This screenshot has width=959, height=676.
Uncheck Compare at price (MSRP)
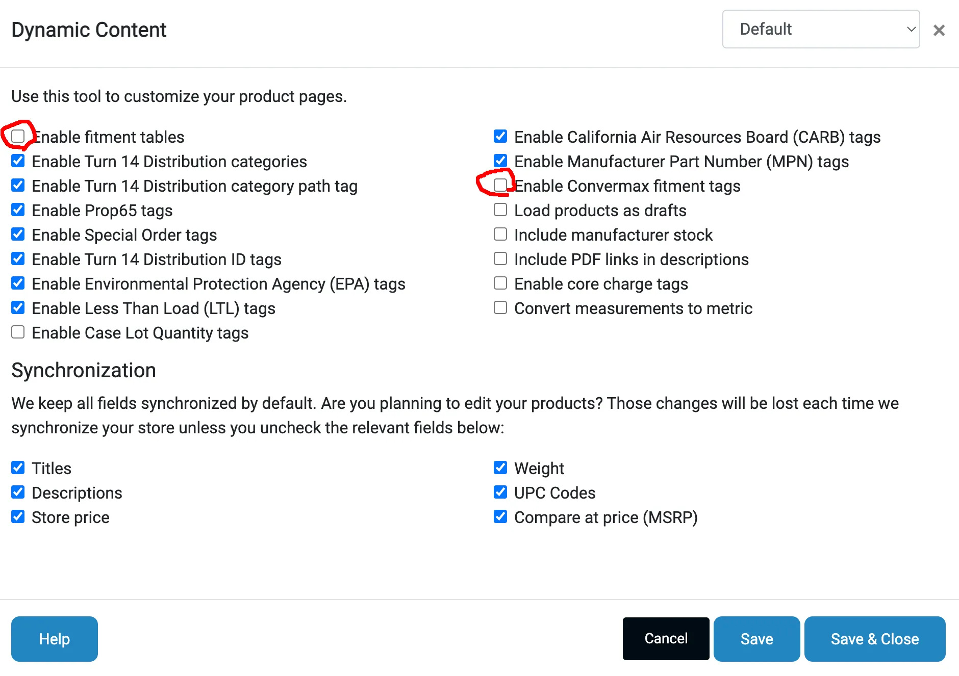[500, 517]
